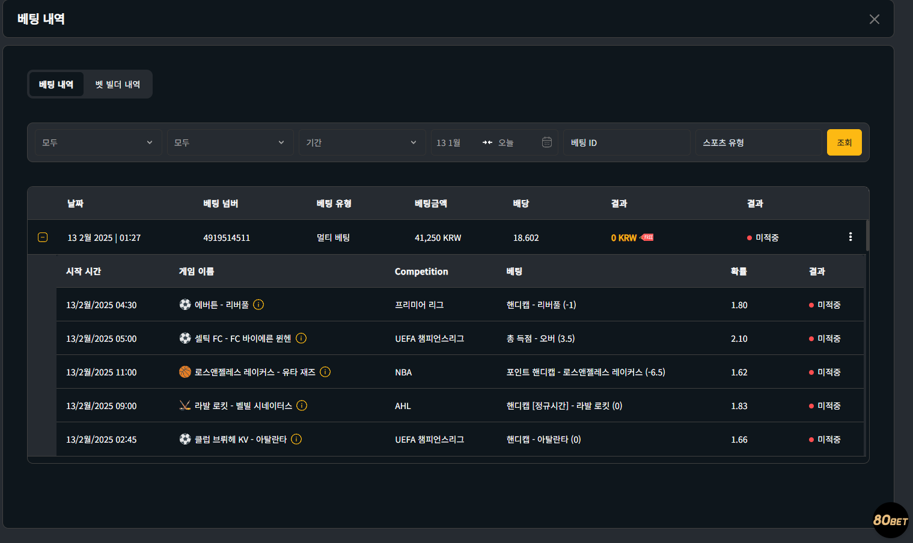
Task: Click the 로스앤젤레스 레이커스 - 유타 재즈 game name
Action: coord(255,372)
